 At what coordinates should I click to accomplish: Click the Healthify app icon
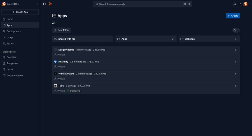coord(55,62)
